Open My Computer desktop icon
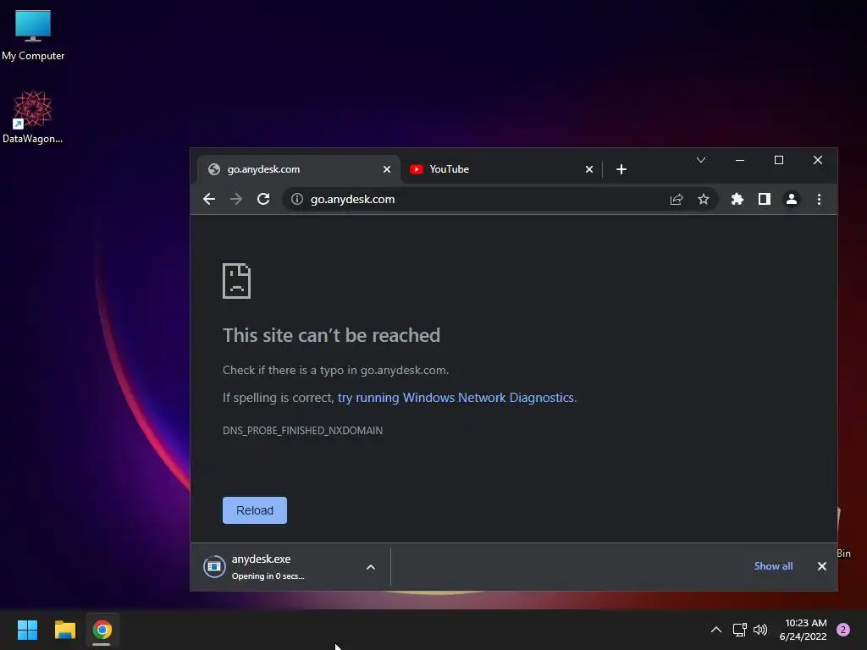 click(33, 36)
